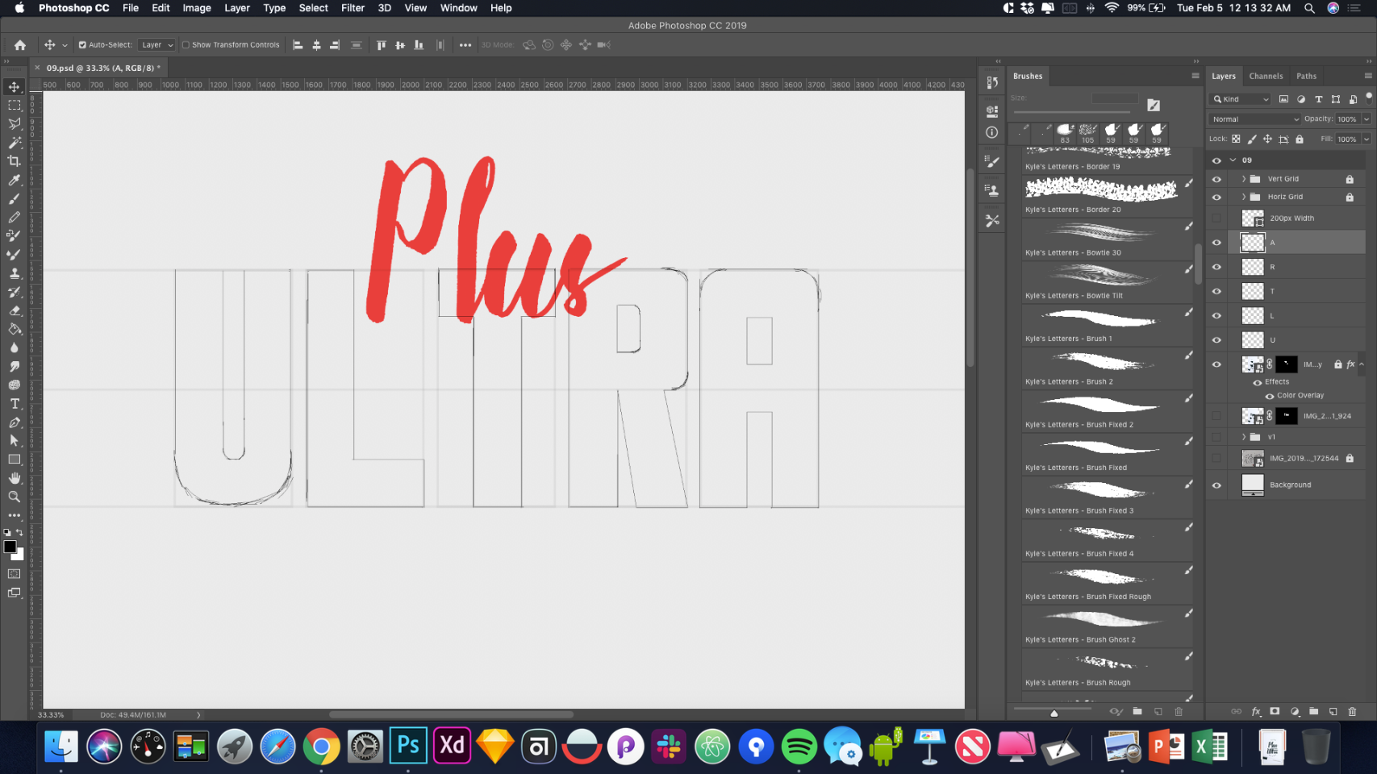
Task: Switch to the Channels tab
Action: [1265, 76]
